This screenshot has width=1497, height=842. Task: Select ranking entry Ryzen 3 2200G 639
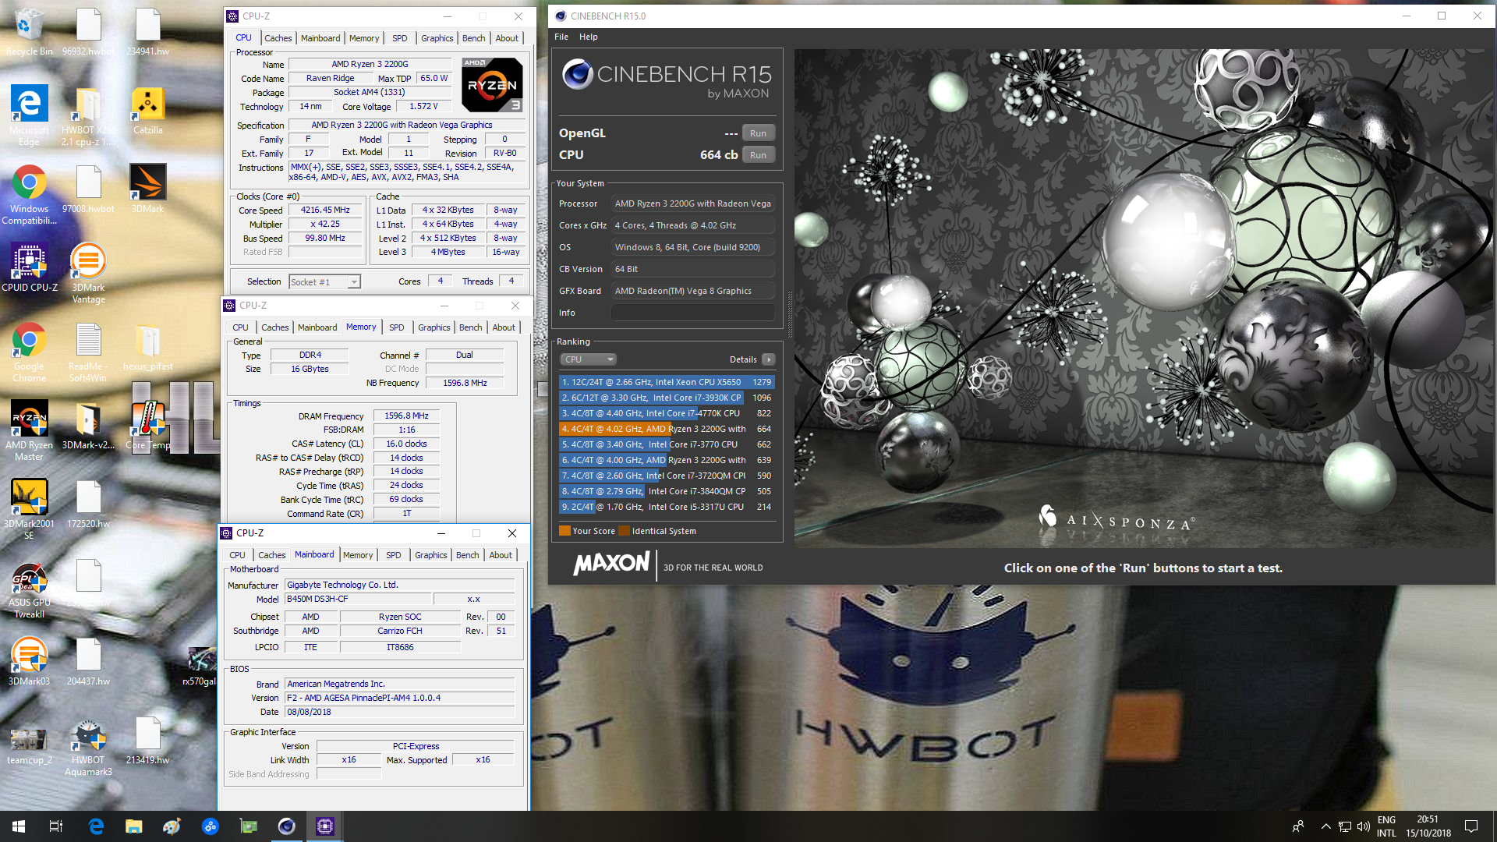[x=667, y=460]
